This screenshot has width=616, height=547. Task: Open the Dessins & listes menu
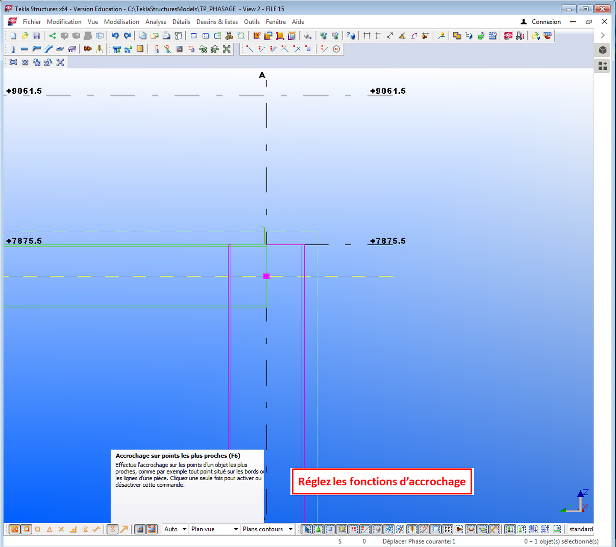(x=217, y=22)
